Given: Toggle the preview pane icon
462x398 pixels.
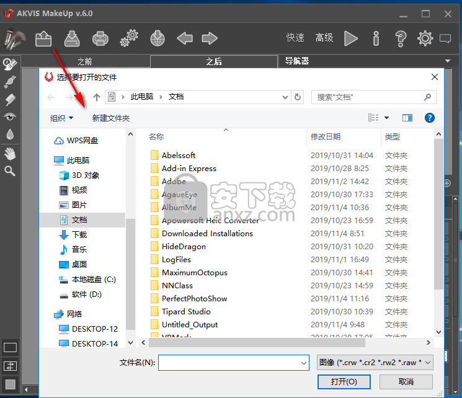Looking at the screenshot, I should point(407,118).
